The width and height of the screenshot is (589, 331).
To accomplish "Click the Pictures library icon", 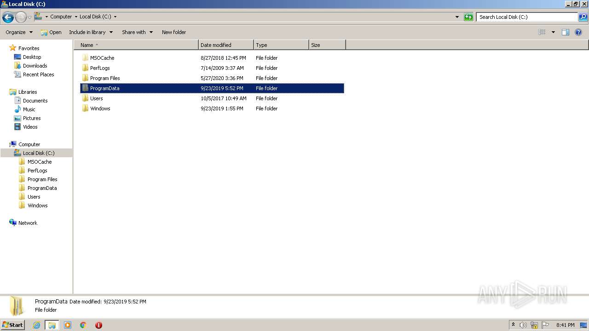I will [x=17, y=118].
